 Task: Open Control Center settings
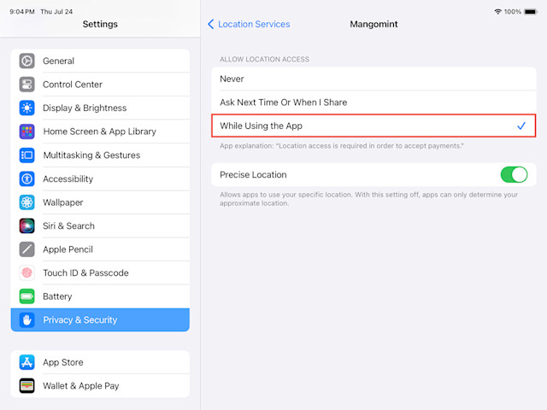pos(100,85)
